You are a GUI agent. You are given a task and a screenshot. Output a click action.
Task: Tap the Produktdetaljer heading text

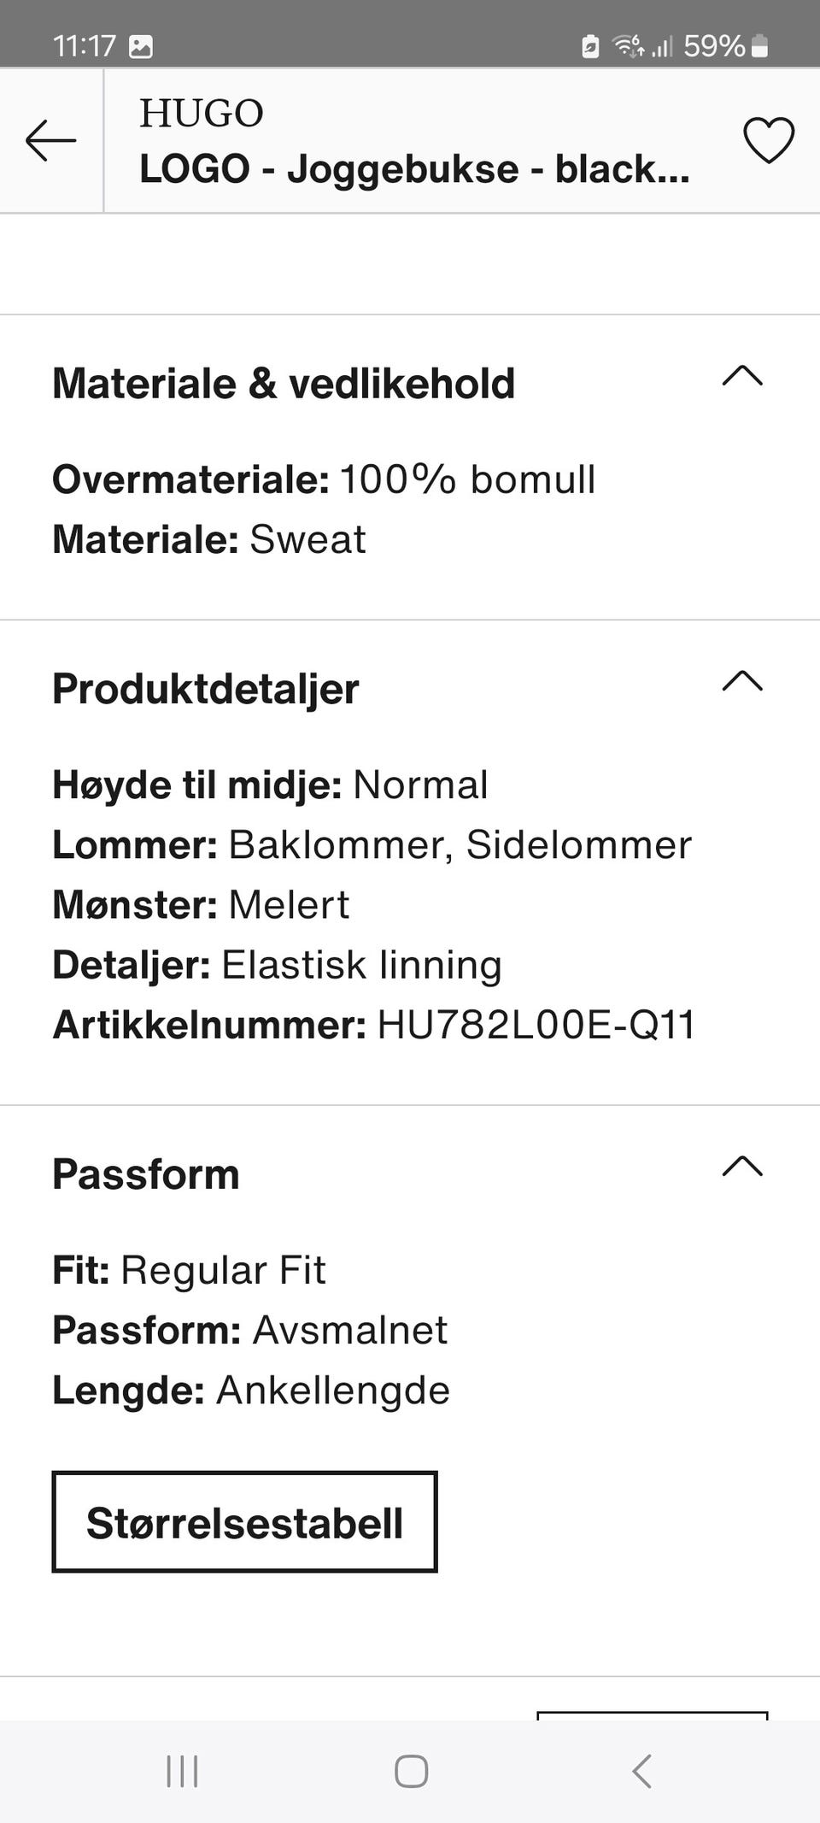(206, 689)
